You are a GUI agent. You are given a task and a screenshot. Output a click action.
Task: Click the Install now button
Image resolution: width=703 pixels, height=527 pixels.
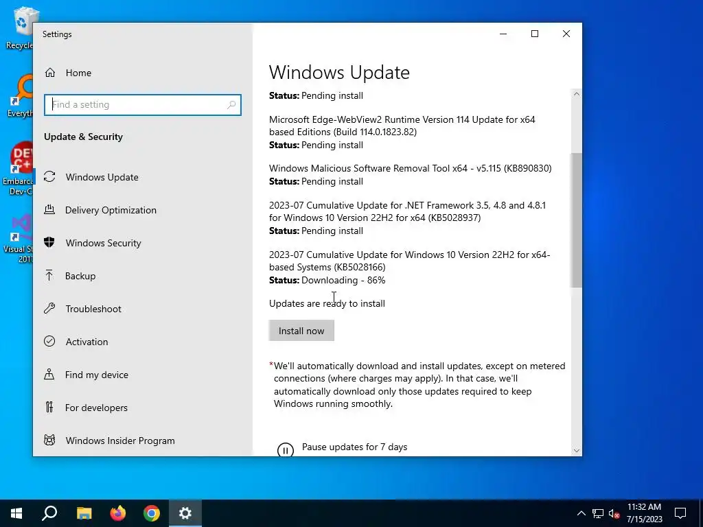[x=301, y=331]
